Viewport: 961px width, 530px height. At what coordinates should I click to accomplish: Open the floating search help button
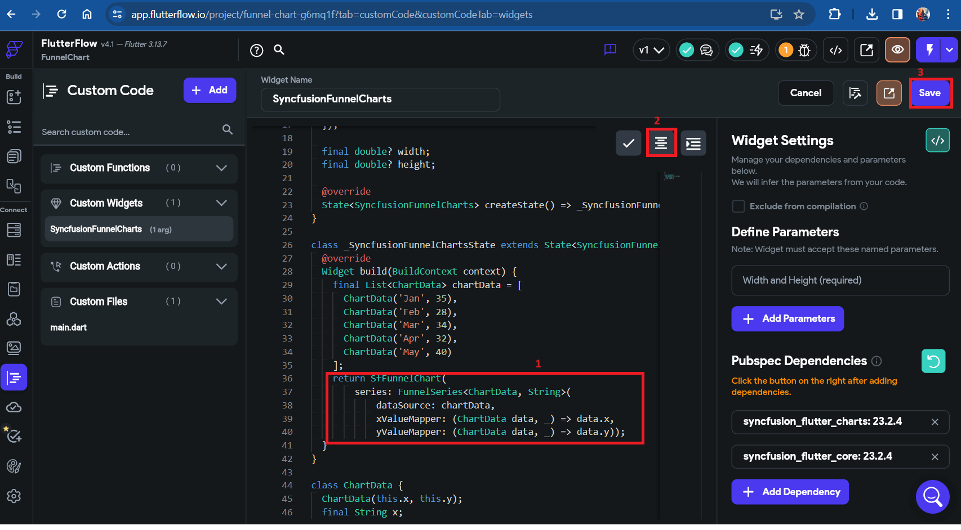[933, 497]
